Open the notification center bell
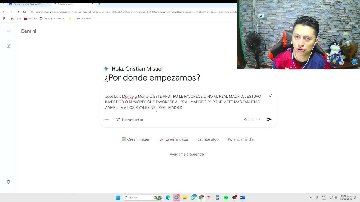 355,198
